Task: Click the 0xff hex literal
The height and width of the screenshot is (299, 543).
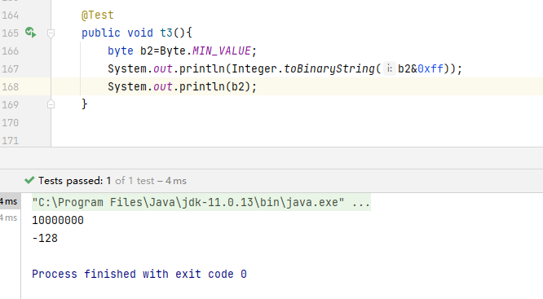Action: (x=430, y=68)
